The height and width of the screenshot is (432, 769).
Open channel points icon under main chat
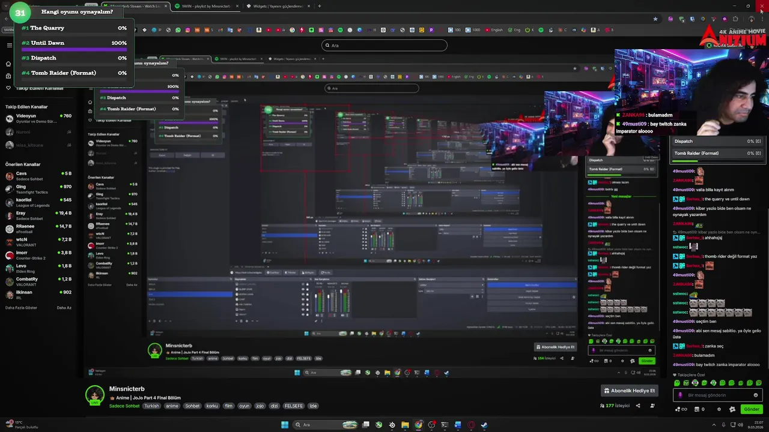681,409
